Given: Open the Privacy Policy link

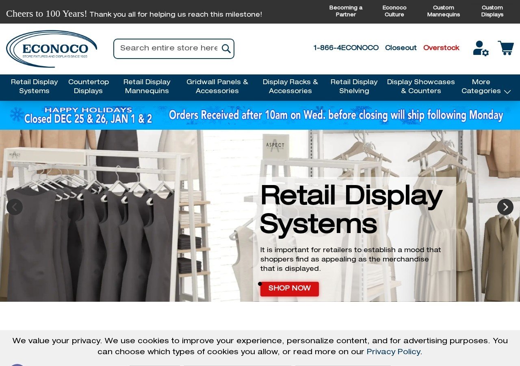Looking at the screenshot, I should point(393,352).
